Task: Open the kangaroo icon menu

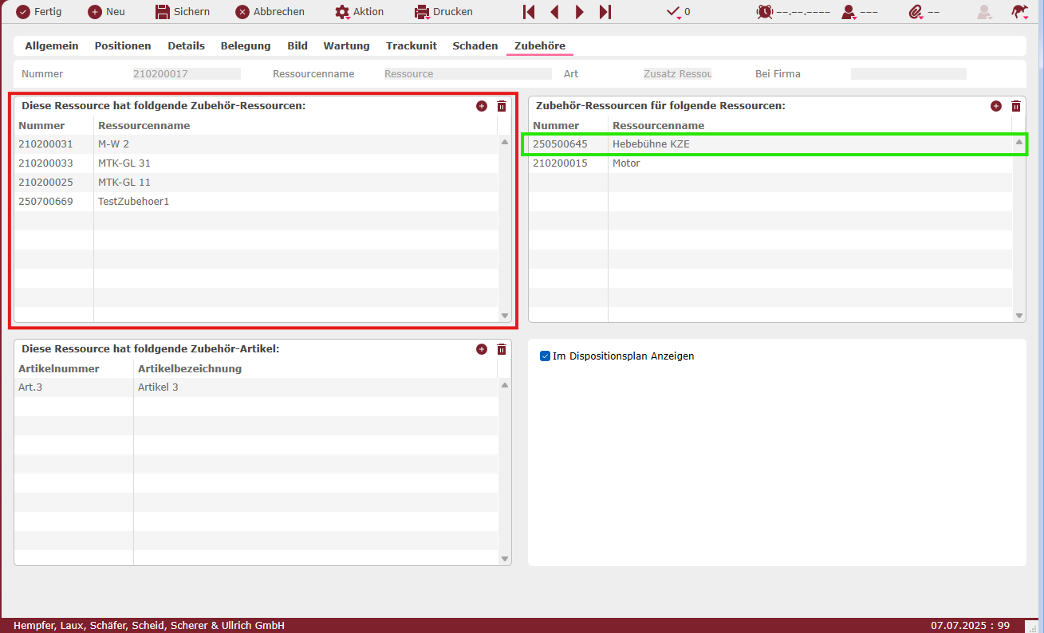Action: (x=1019, y=12)
